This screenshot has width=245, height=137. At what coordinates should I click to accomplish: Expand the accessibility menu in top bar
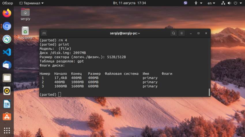click(198, 3)
